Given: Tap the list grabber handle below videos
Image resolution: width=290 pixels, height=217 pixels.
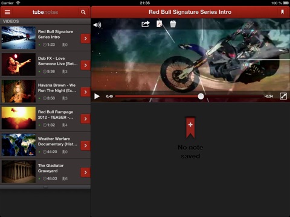Looking at the screenshot, I should click(45, 187).
